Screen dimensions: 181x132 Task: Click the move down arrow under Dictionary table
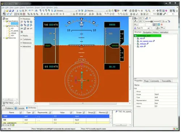coord(10,125)
